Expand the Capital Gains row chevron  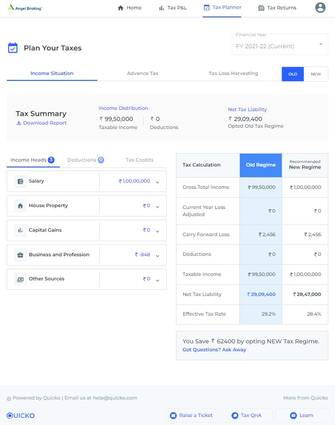coord(158,231)
